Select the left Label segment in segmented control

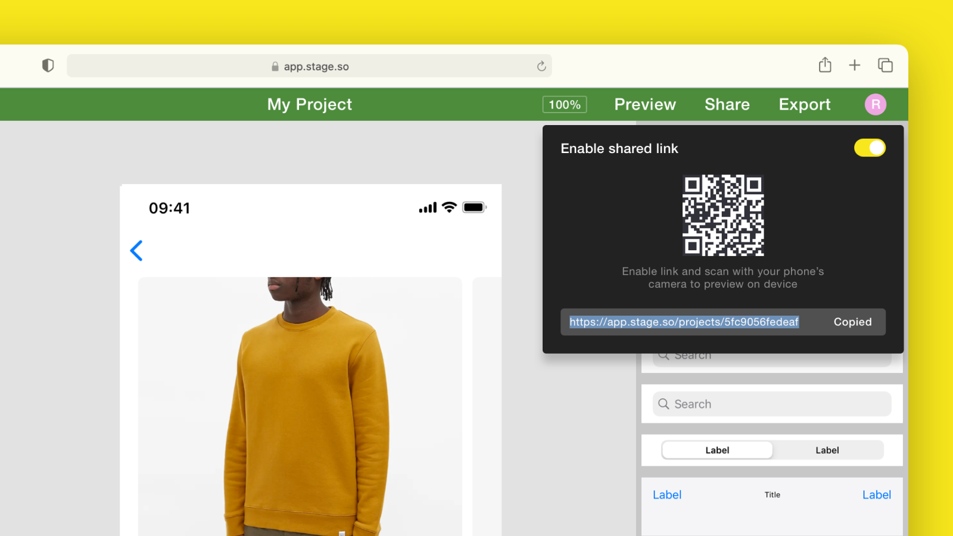[717, 450]
